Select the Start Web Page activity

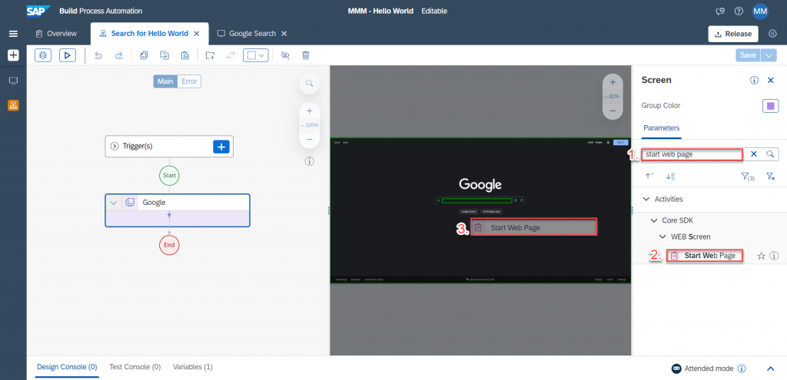point(705,256)
